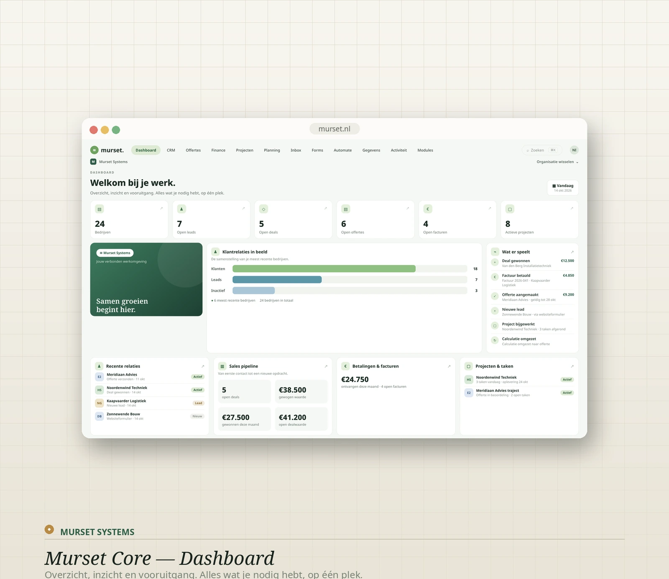
Task: Open Recente relaties panel arrow icon
Action: tap(203, 367)
